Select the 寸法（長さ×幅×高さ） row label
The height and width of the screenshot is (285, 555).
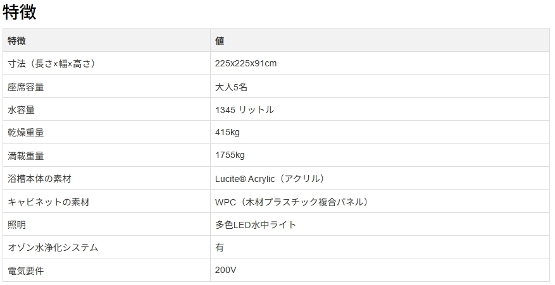pyautogui.click(x=51, y=64)
